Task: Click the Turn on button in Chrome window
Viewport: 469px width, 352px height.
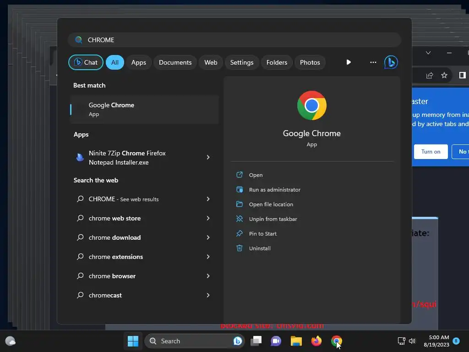Action: coord(431,151)
